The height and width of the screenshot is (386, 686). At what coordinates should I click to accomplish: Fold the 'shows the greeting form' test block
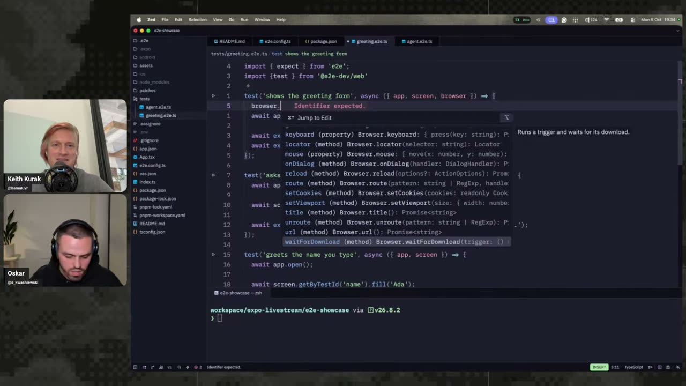[x=213, y=96]
